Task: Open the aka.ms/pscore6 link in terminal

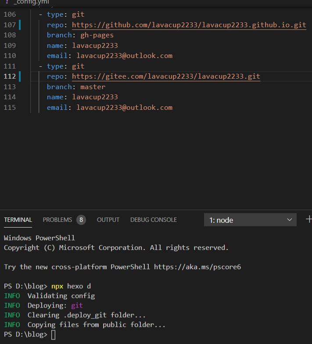Action: pos(197,267)
